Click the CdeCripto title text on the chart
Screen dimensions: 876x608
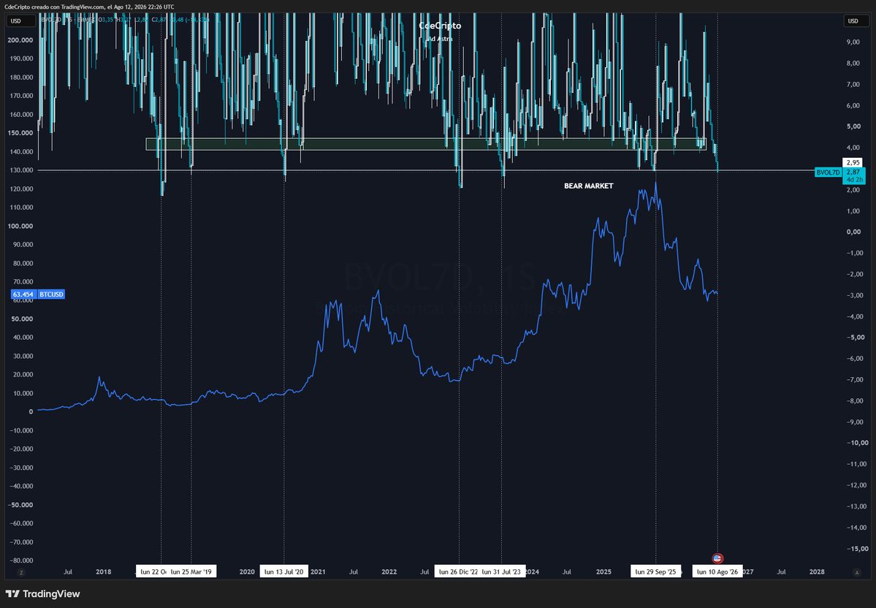440,26
